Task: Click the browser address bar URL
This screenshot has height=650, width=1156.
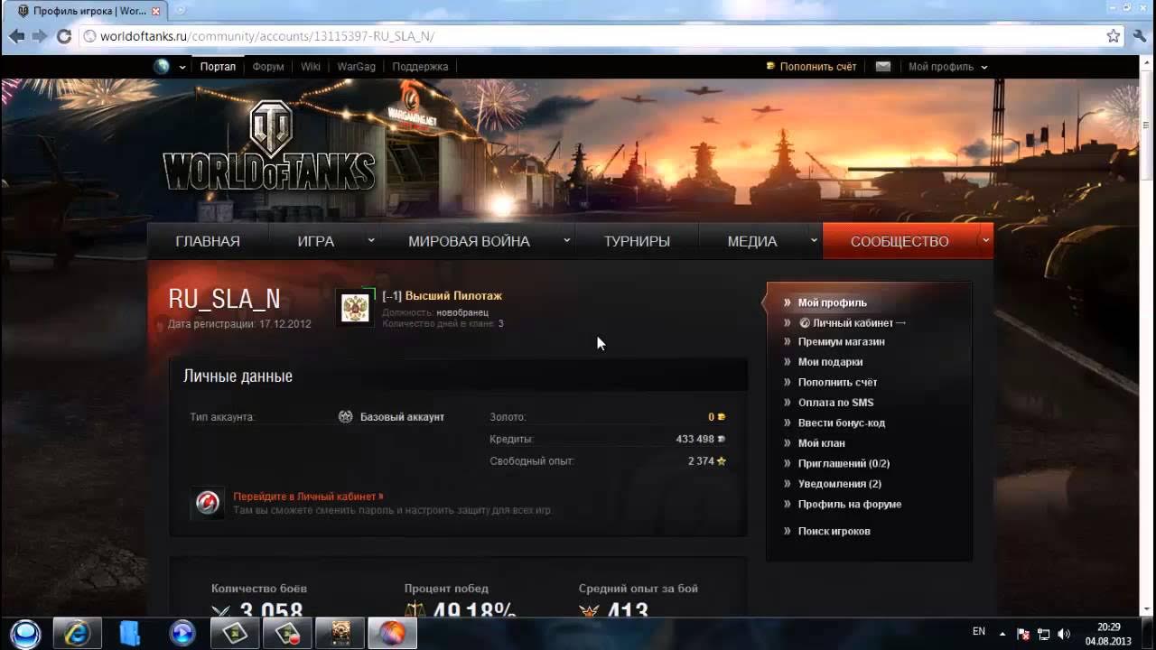Action: click(x=266, y=36)
